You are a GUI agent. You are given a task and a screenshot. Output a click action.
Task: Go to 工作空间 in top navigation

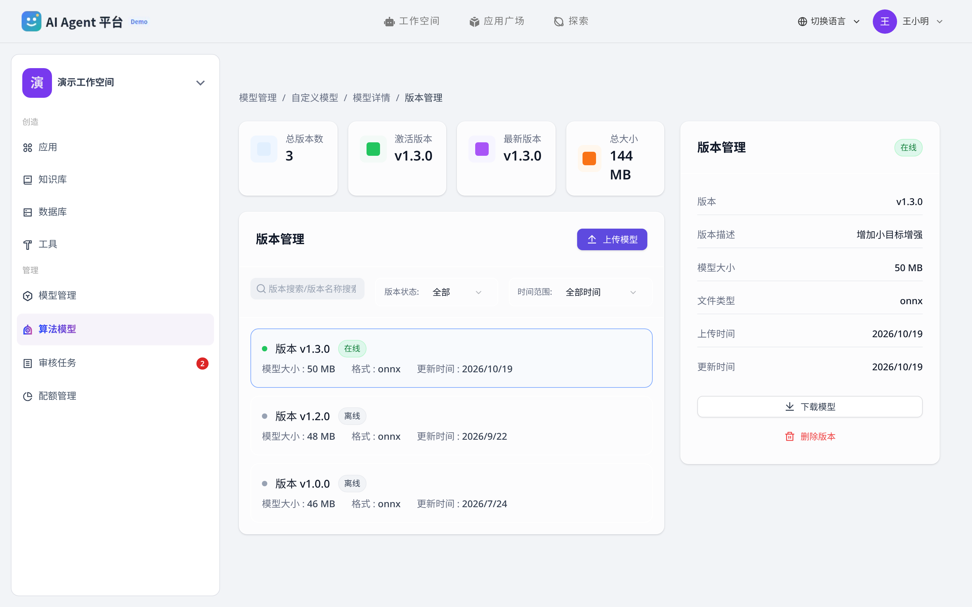click(412, 21)
